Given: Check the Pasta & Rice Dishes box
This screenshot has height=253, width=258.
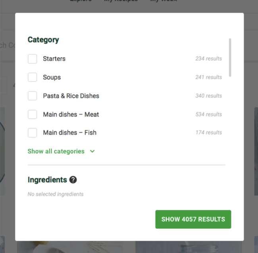Looking at the screenshot, I should (33, 96).
